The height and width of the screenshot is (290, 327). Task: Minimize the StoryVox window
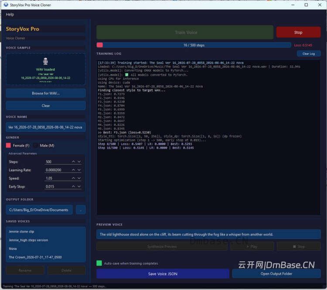(x=293, y=5)
